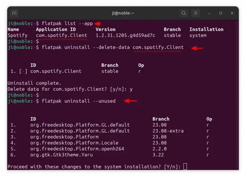The image size is (246, 178).
Task: Click the [-] marker before com.spotify.Client row
Action: click(23, 71)
